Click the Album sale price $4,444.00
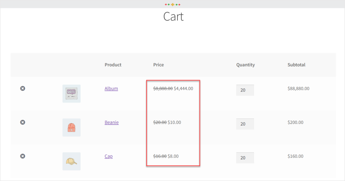Viewport: 345px width, 181px height. (x=183, y=88)
